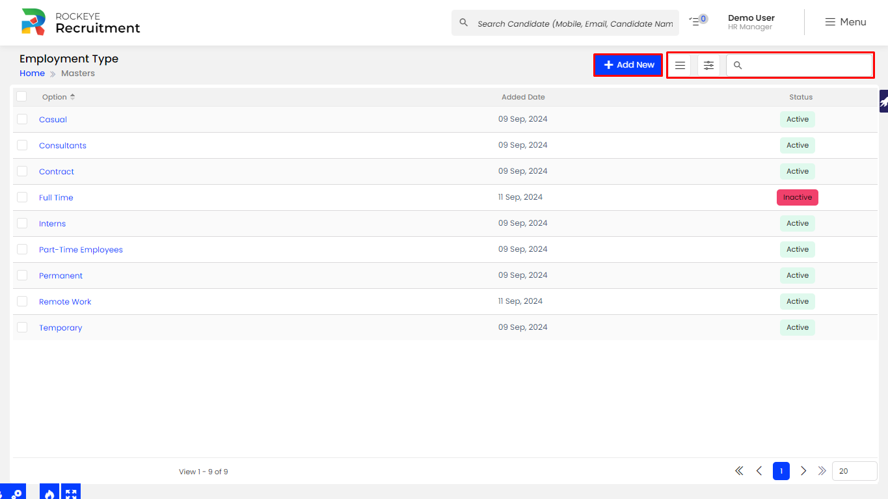The width and height of the screenshot is (888, 499).
Task: Click the Active status badge for Casual
Action: click(798, 119)
